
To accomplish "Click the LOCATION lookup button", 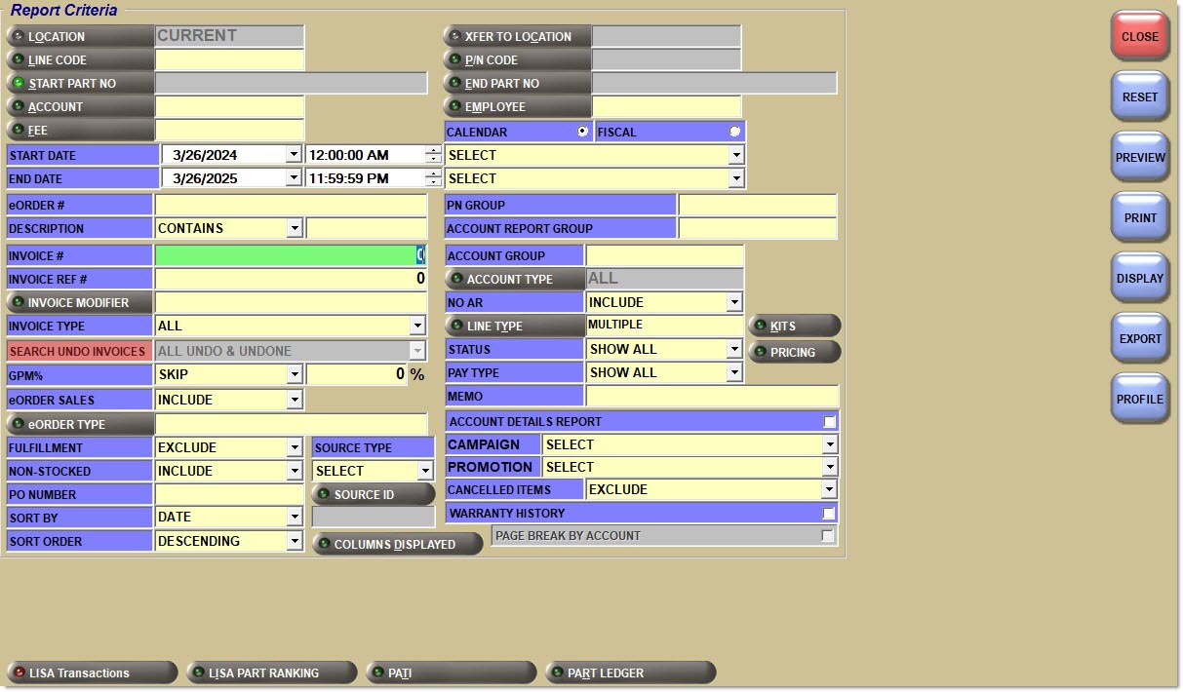I will pos(80,37).
